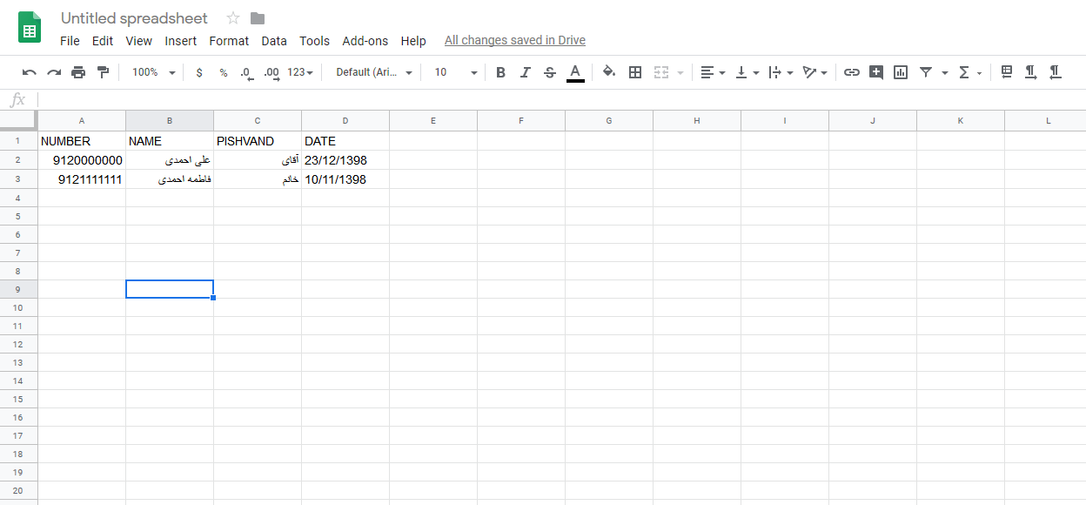Open the Tools menu

pos(314,41)
